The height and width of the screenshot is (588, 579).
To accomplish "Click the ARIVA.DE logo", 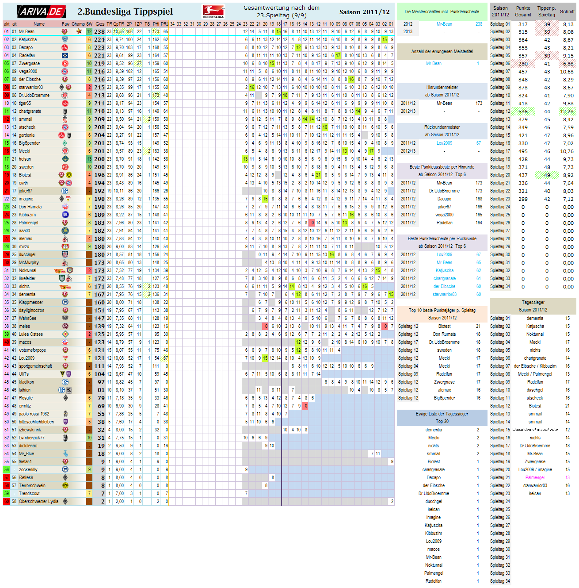I will 42,12.
